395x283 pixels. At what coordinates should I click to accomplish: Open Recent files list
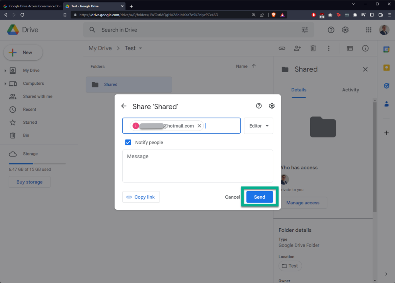click(x=29, y=109)
